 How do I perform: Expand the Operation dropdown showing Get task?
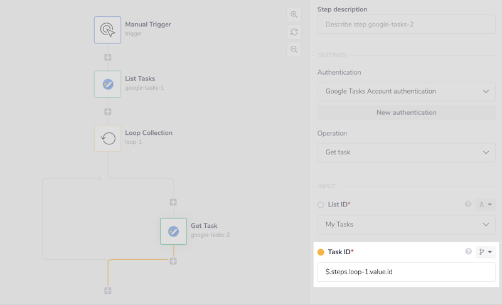[x=406, y=152]
